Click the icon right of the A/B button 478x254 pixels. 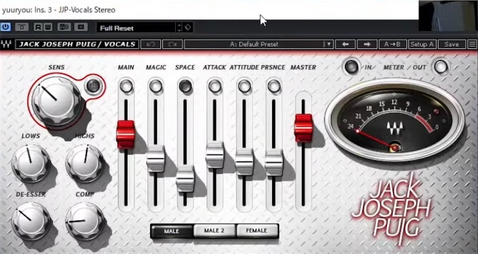pos(81,27)
